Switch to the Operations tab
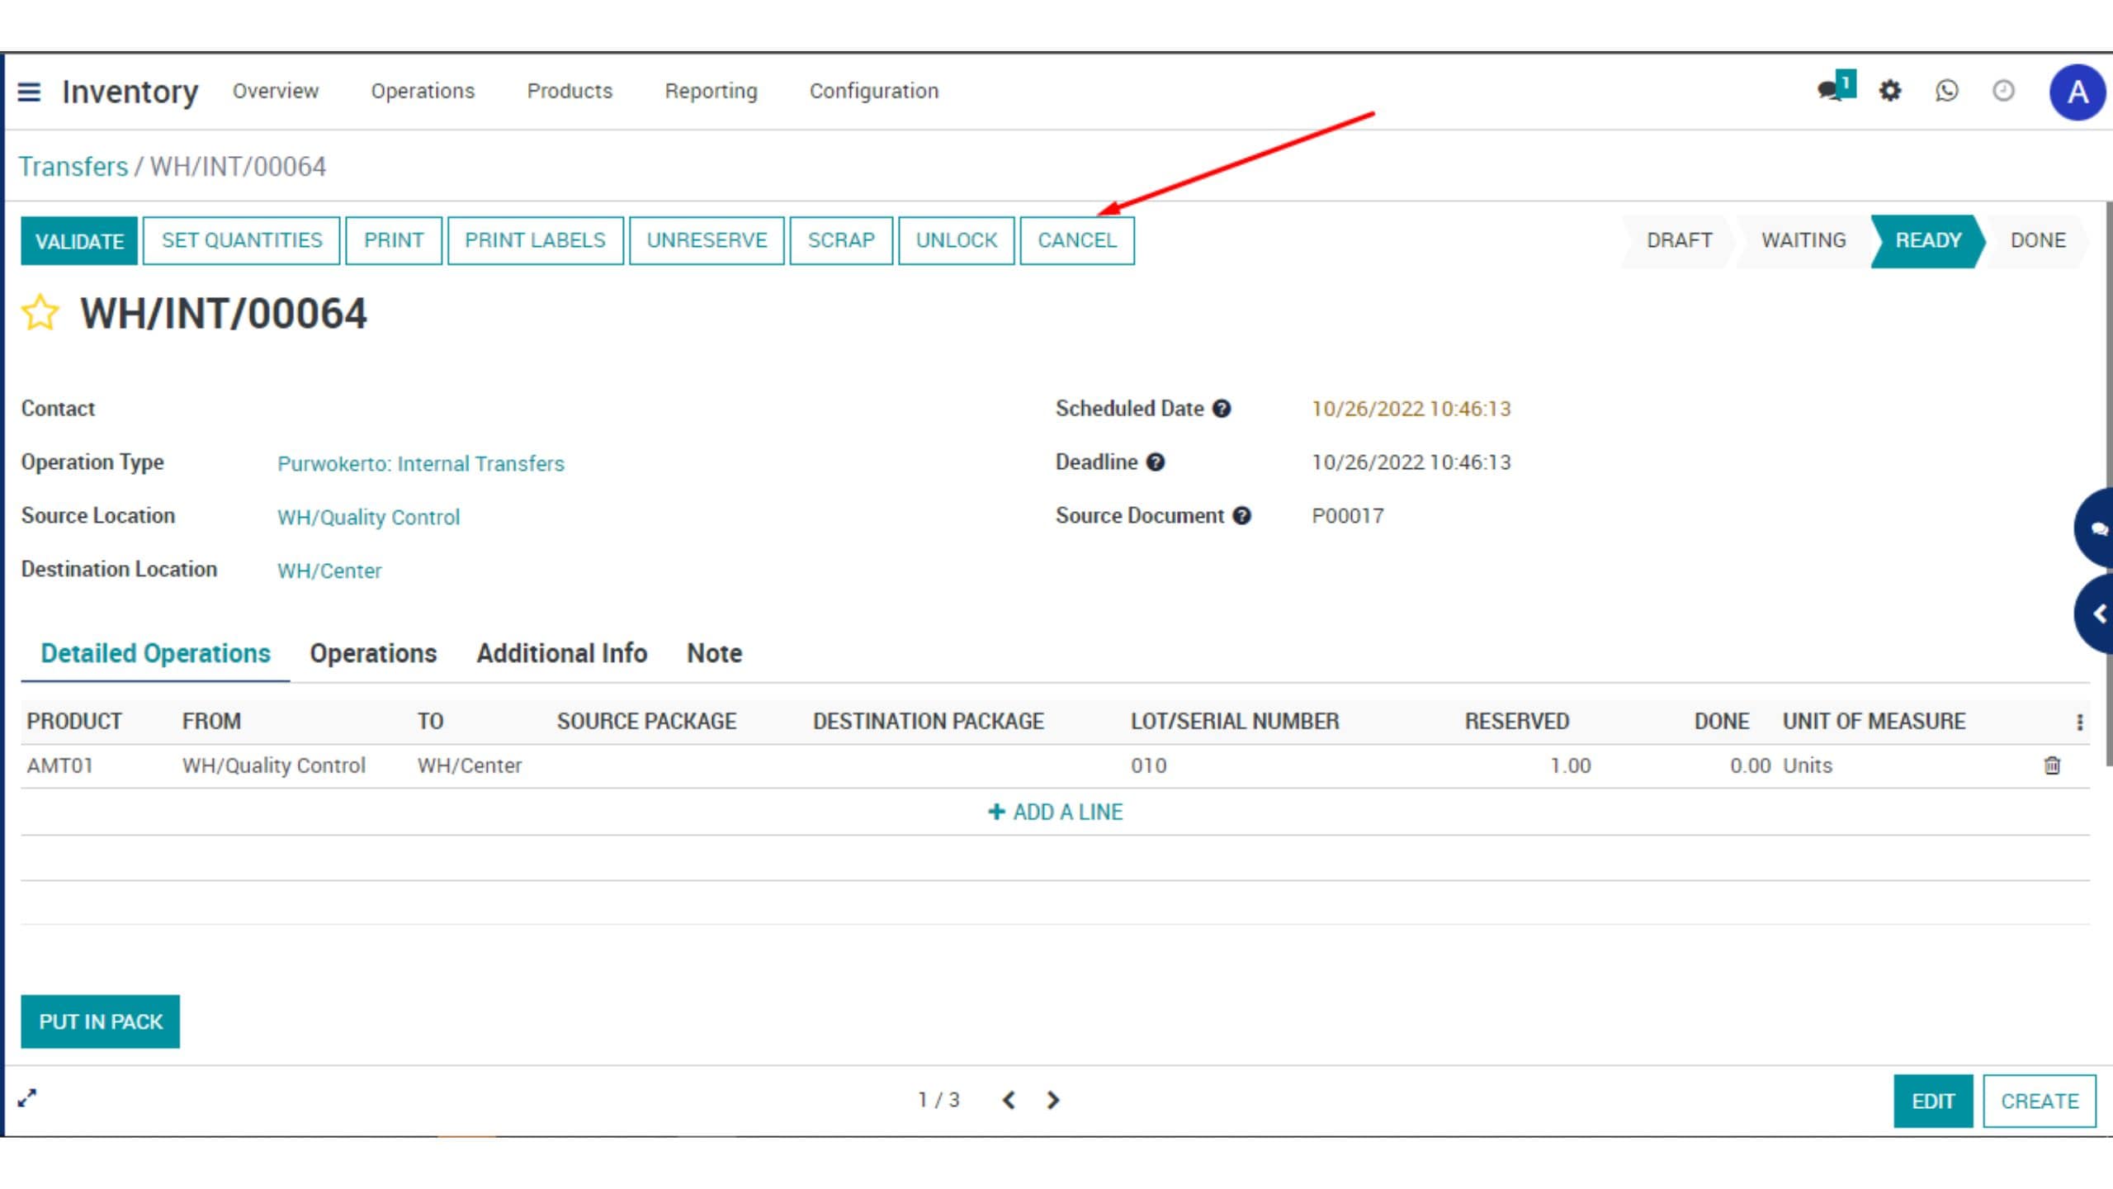2113x1189 pixels. coord(373,653)
